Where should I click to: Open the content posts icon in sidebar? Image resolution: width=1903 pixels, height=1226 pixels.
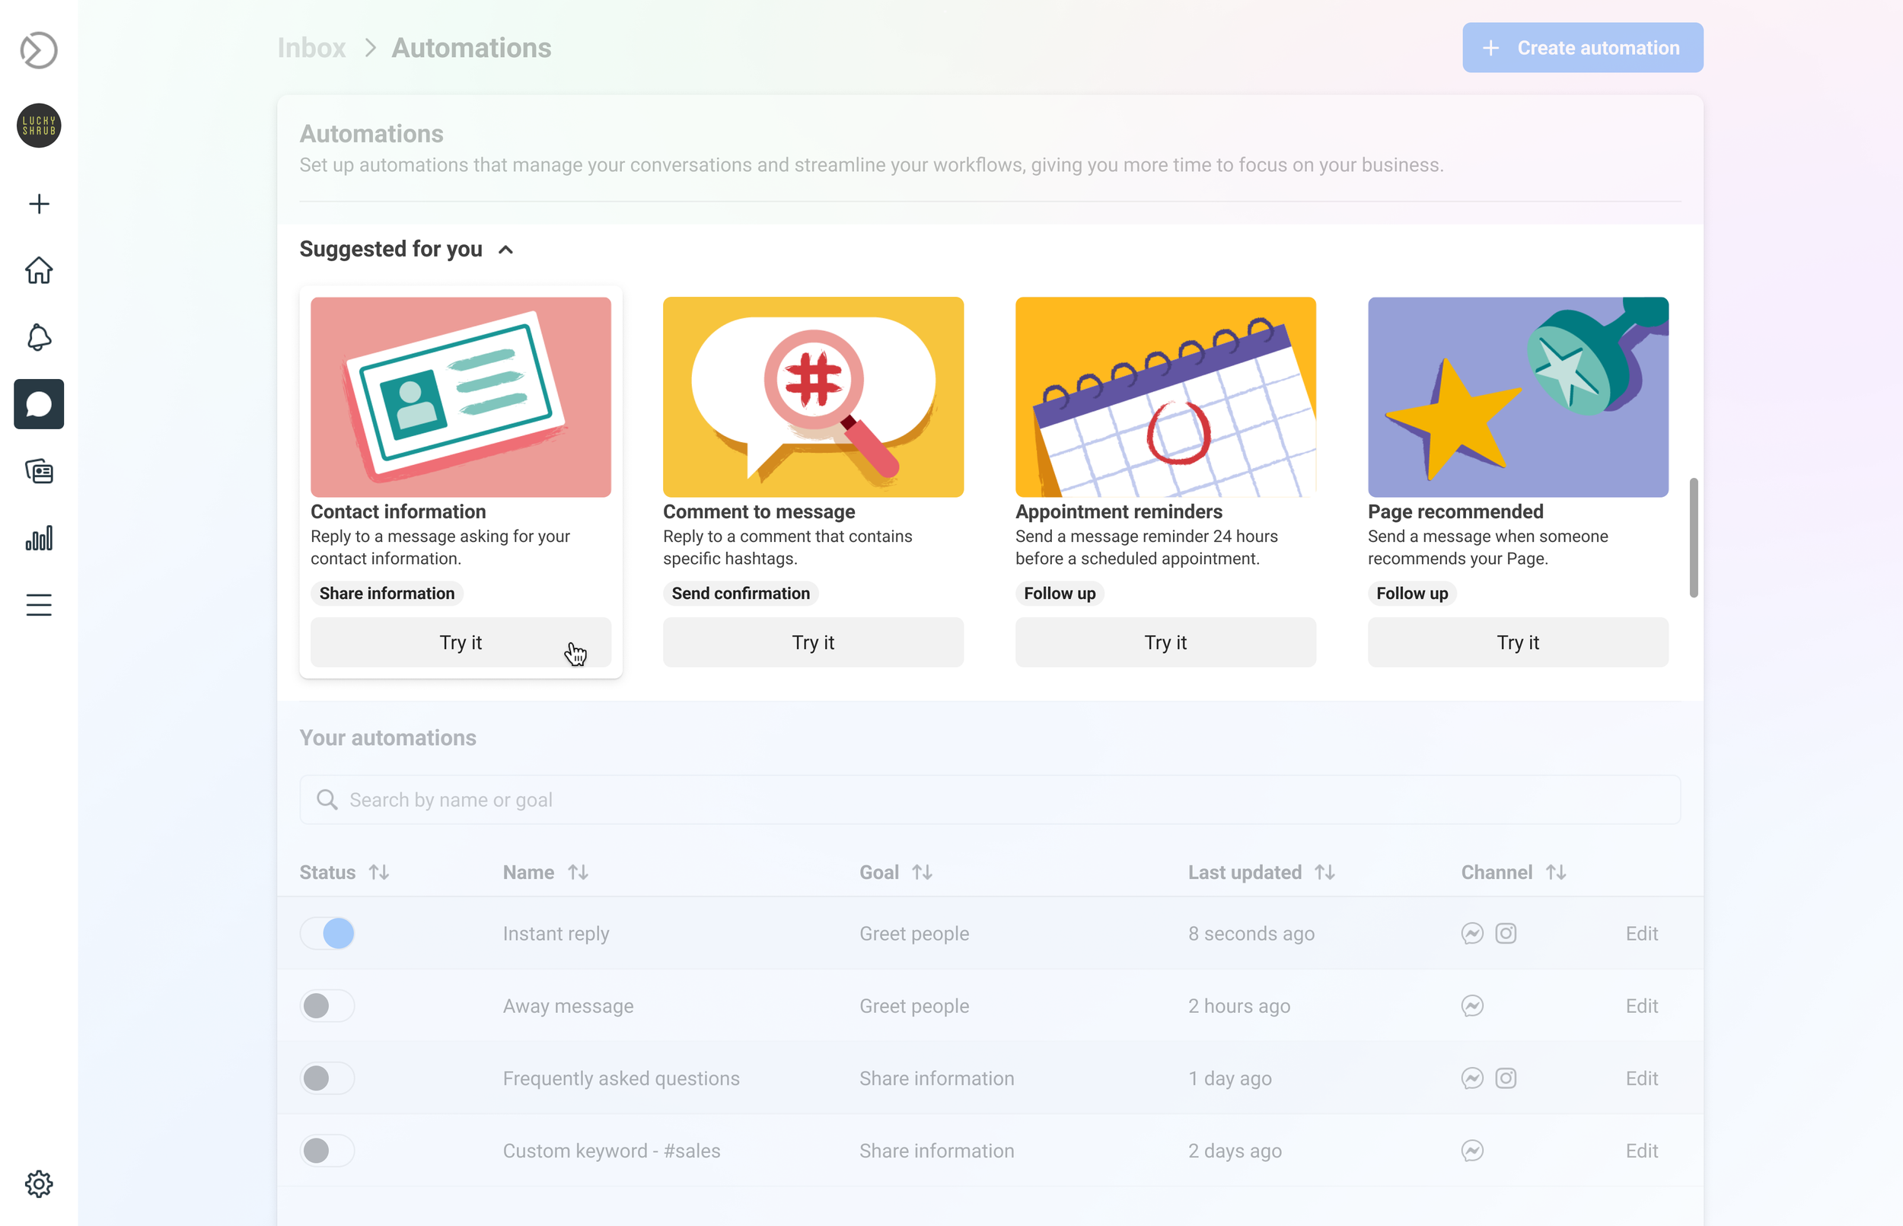38,471
